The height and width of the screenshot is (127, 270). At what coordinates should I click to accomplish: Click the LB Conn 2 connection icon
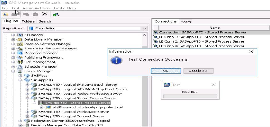point(156,41)
